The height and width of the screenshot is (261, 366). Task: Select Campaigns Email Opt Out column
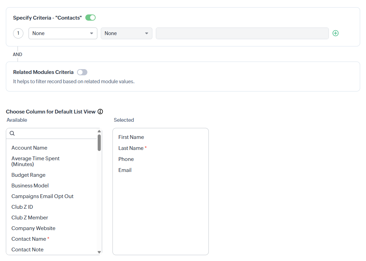[42, 196]
